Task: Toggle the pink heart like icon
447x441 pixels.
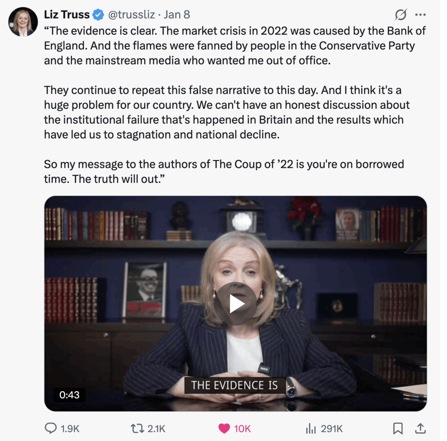Action: point(224,428)
